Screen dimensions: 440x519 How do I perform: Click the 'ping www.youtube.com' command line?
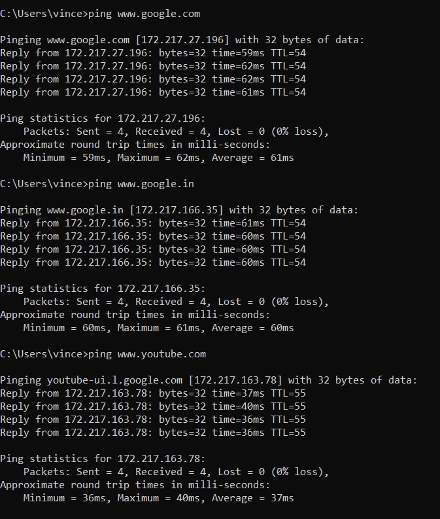coord(103,354)
